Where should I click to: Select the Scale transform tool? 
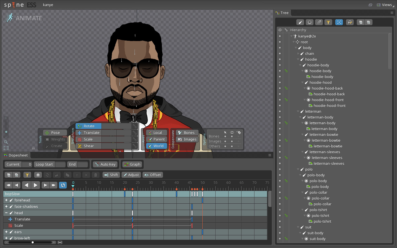click(88, 139)
